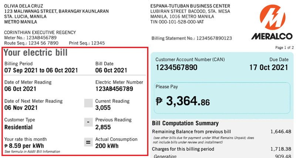
Task: Click 'Print Seq.: 12345' text
Action: [87, 43]
